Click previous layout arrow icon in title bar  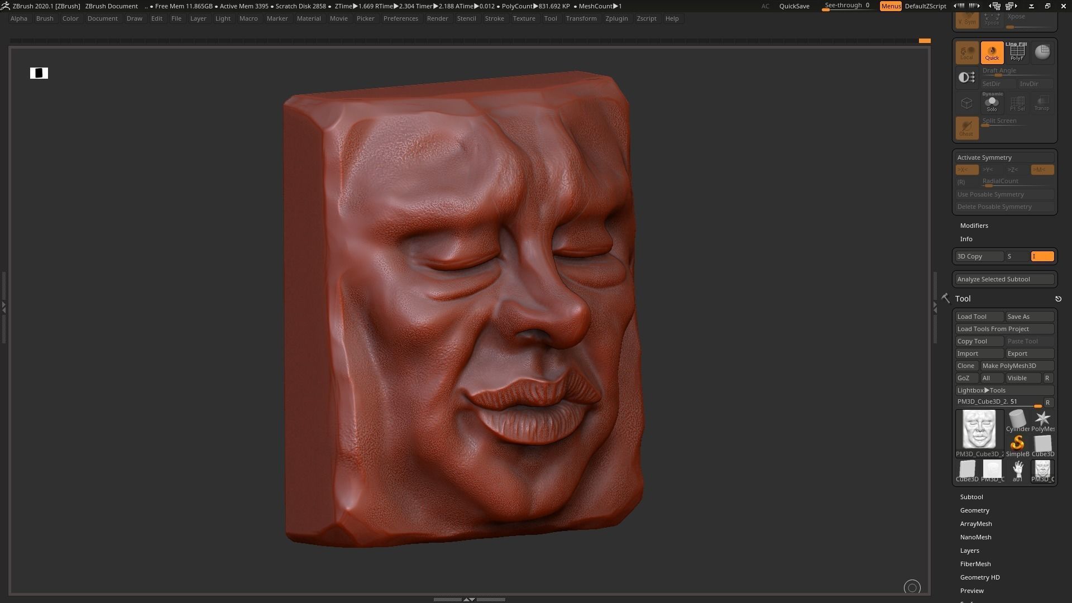click(x=959, y=6)
